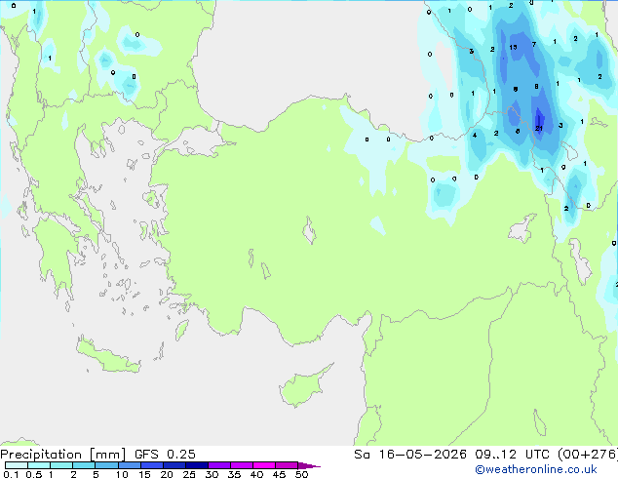Click the '7' precipitation value on the map

534,45
